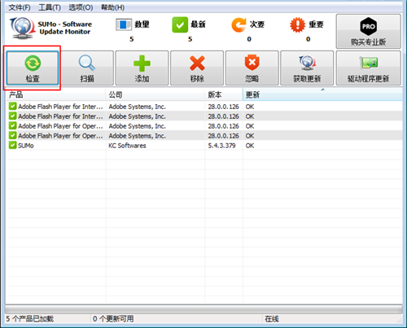Screen dimensions: 407x328
Task: Click the OK status in the SUMo row
Action: tap(250, 146)
